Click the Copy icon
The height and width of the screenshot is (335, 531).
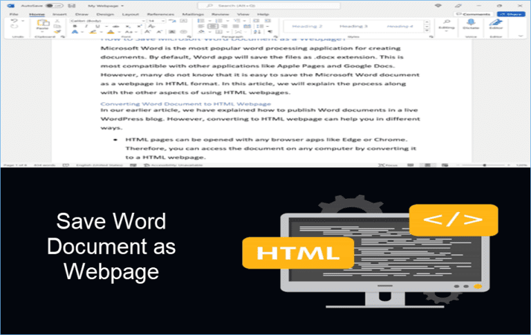[57, 26]
